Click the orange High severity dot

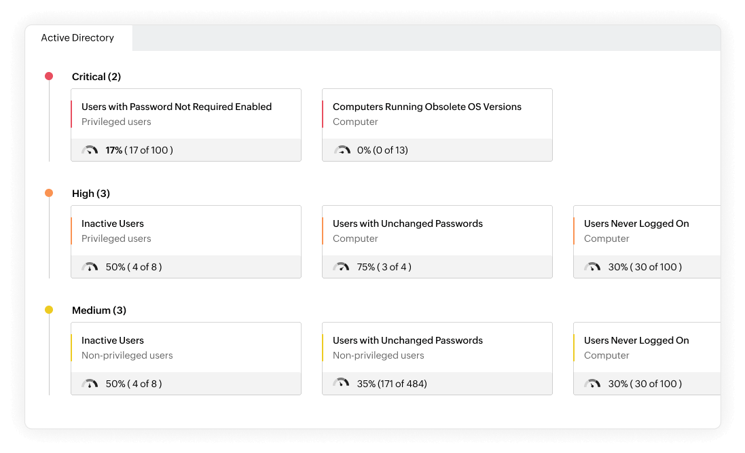pos(49,193)
